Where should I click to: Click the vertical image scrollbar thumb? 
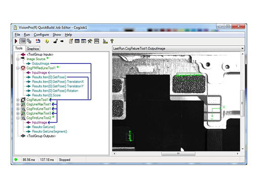(242, 103)
